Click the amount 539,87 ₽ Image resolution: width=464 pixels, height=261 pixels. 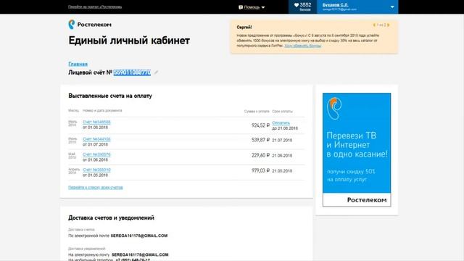(260, 140)
